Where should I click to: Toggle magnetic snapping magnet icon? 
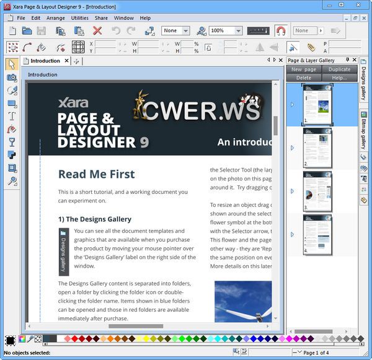tap(281, 30)
